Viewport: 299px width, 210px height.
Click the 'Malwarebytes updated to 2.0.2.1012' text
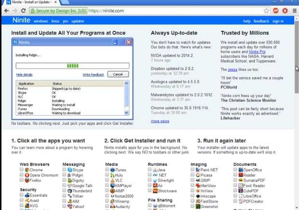181,95
